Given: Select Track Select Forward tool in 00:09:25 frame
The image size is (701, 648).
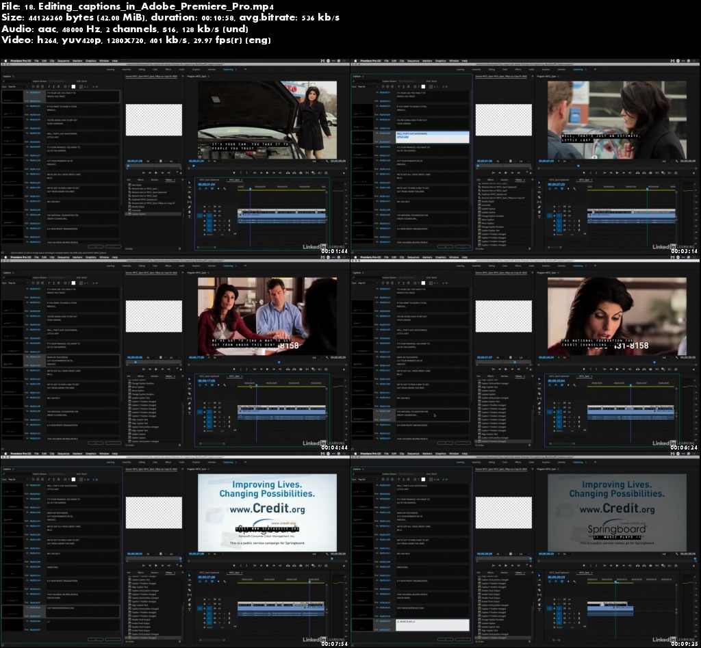Looking at the screenshot, I should [539, 580].
